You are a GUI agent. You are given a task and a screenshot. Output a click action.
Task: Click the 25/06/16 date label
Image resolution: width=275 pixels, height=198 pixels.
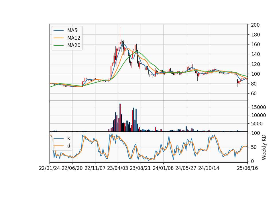pyautogui.click(x=247, y=168)
